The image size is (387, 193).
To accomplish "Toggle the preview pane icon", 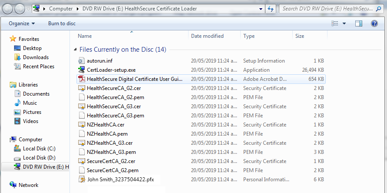I will click(x=358, y=23).
